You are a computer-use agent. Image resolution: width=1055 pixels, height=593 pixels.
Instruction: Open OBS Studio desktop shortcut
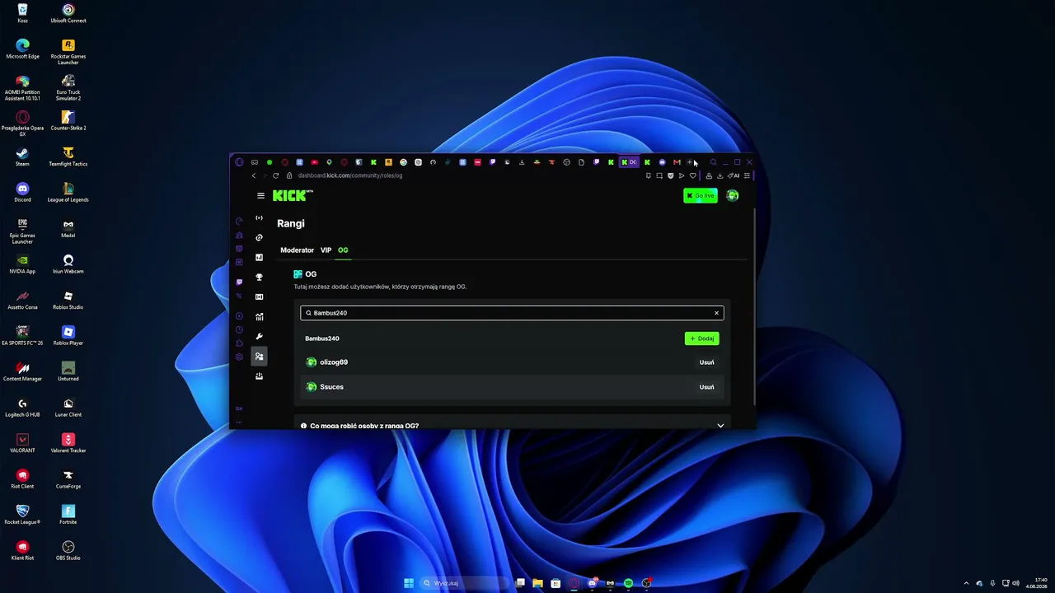click(68, 550)
